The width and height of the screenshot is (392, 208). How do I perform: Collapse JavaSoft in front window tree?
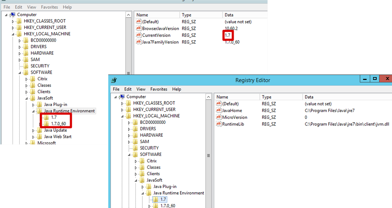point(136,180)
